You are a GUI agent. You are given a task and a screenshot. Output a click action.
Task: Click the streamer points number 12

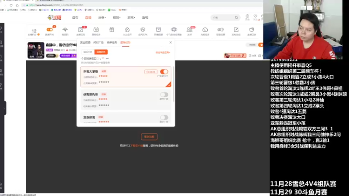click(x=34, y=31)
